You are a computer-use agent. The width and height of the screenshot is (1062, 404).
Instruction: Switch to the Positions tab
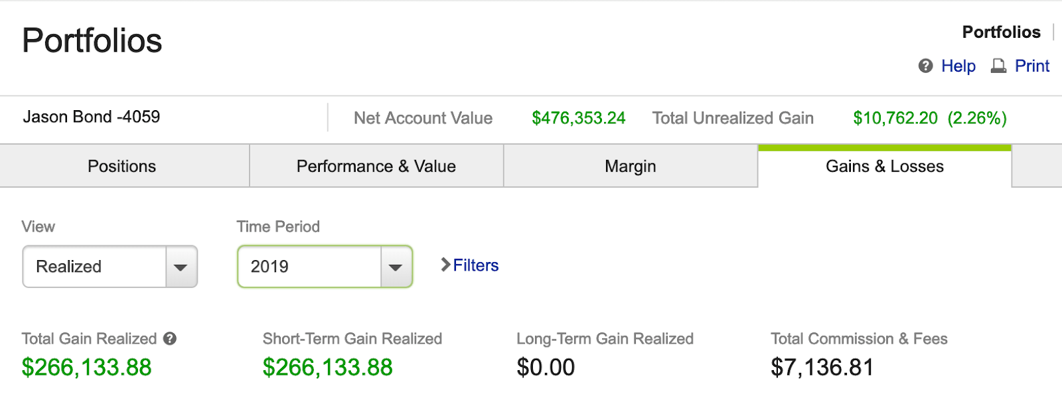122,167
